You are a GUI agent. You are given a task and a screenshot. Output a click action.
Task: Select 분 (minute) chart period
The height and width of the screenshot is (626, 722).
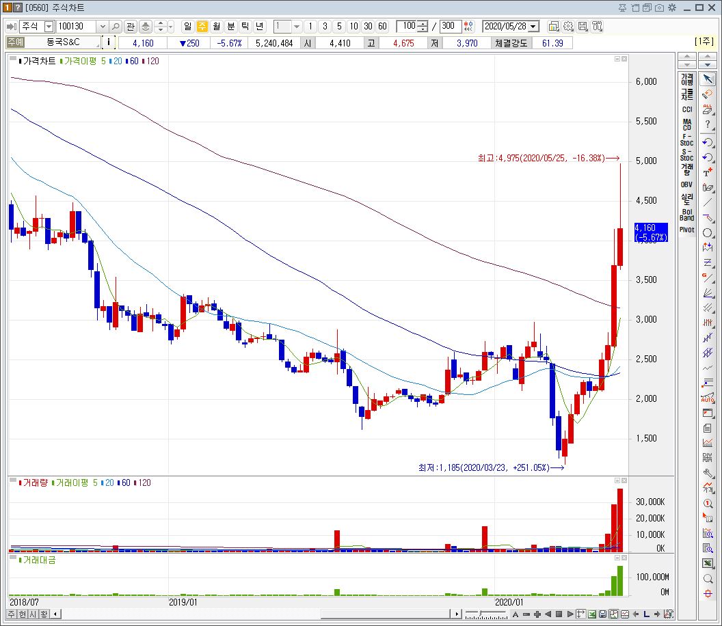pyautogui.click(x=230, y=26)
